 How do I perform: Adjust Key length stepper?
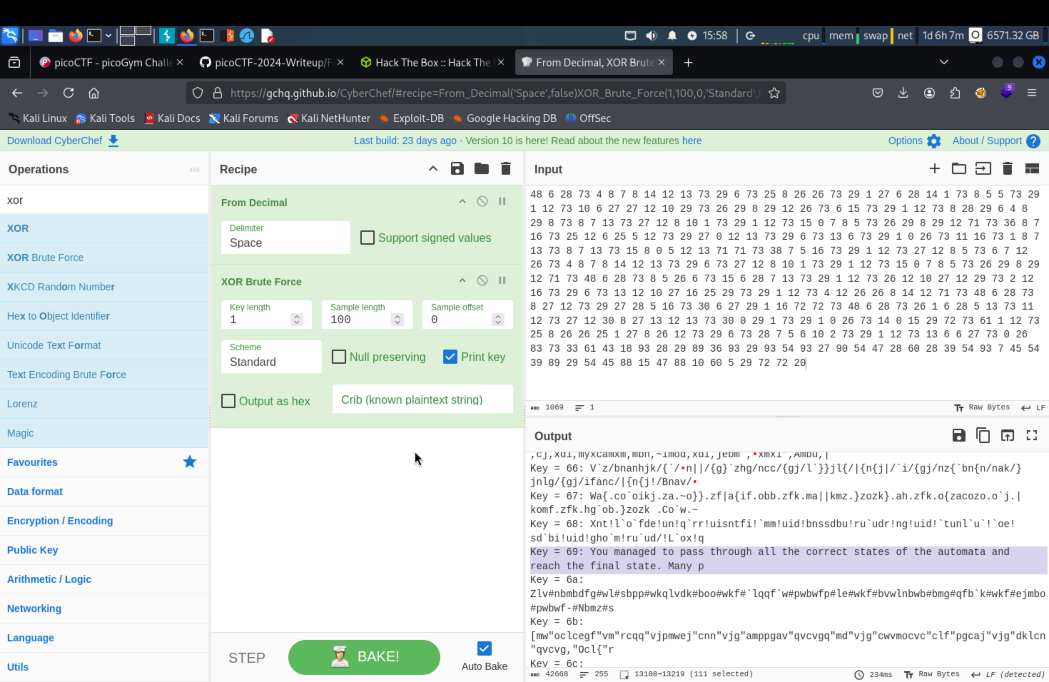297,319
